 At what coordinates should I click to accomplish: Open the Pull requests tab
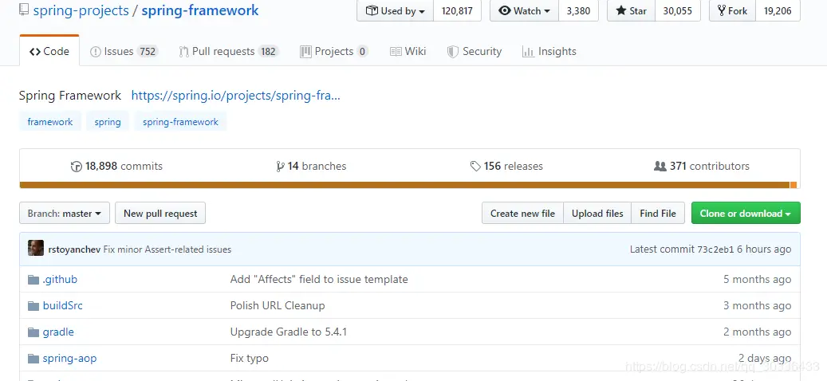pyautogui.click(x=228, y=51)
